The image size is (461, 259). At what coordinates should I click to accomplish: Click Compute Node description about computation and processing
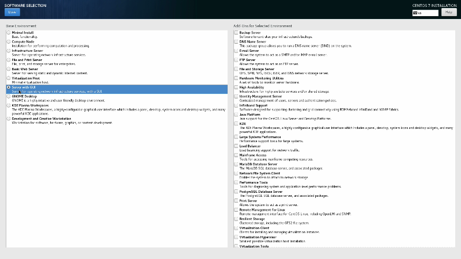51,46
